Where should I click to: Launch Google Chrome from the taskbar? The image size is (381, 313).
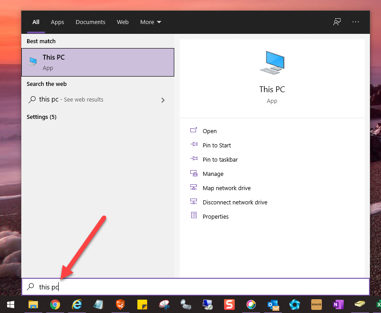55,305
